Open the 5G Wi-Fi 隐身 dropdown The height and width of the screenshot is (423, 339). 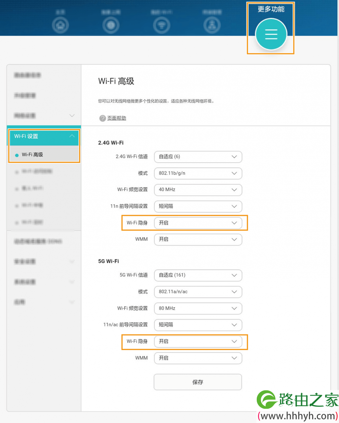click(x=198, y=341)
